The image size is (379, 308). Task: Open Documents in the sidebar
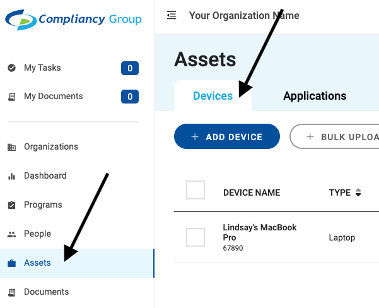tap(47, 292)
